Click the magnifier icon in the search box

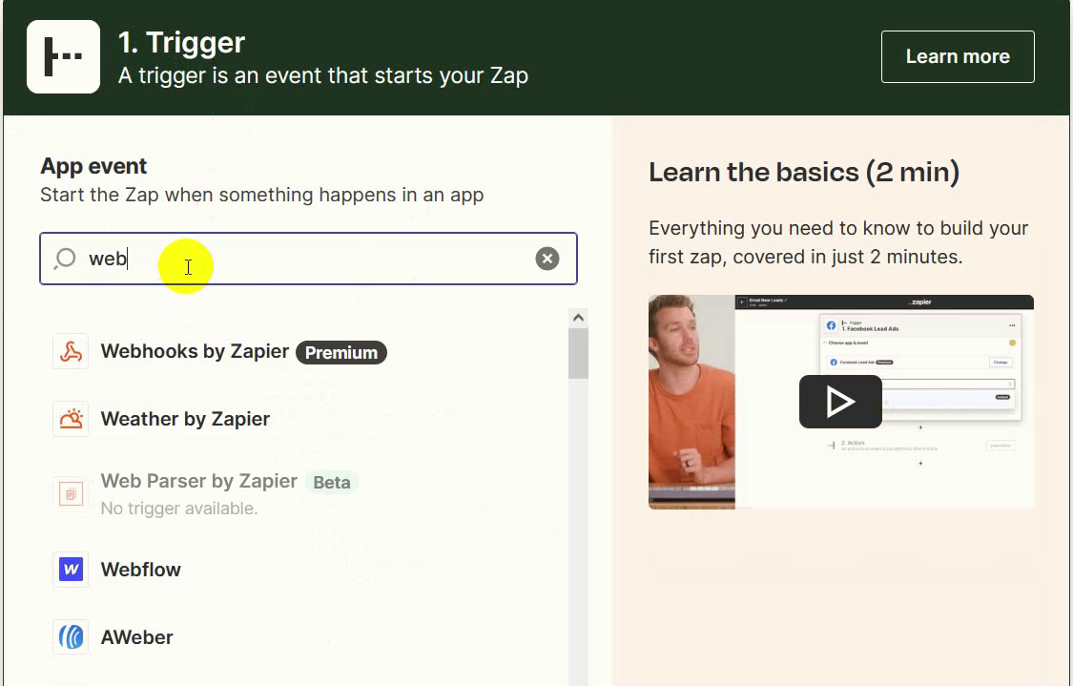click(65, 259)
